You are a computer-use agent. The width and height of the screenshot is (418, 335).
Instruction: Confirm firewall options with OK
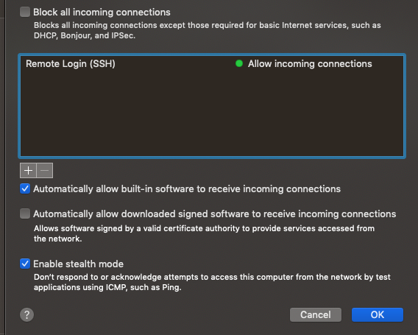pyautogui.click(x=378, y=314)
